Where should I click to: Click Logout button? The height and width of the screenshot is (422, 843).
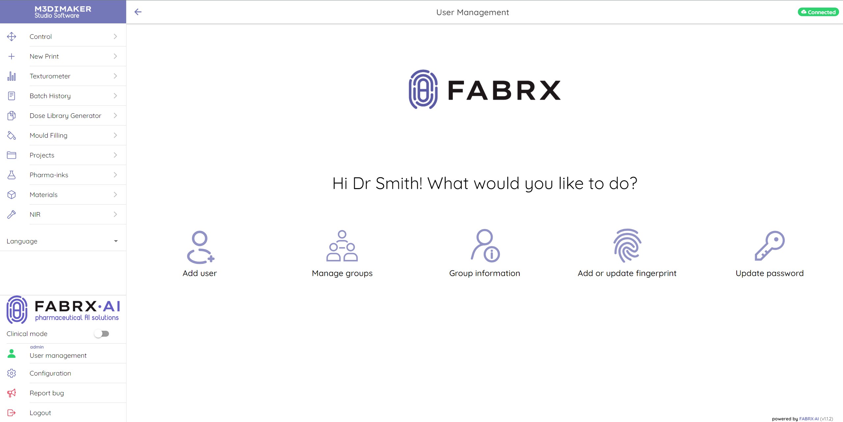tap(41, 412)
